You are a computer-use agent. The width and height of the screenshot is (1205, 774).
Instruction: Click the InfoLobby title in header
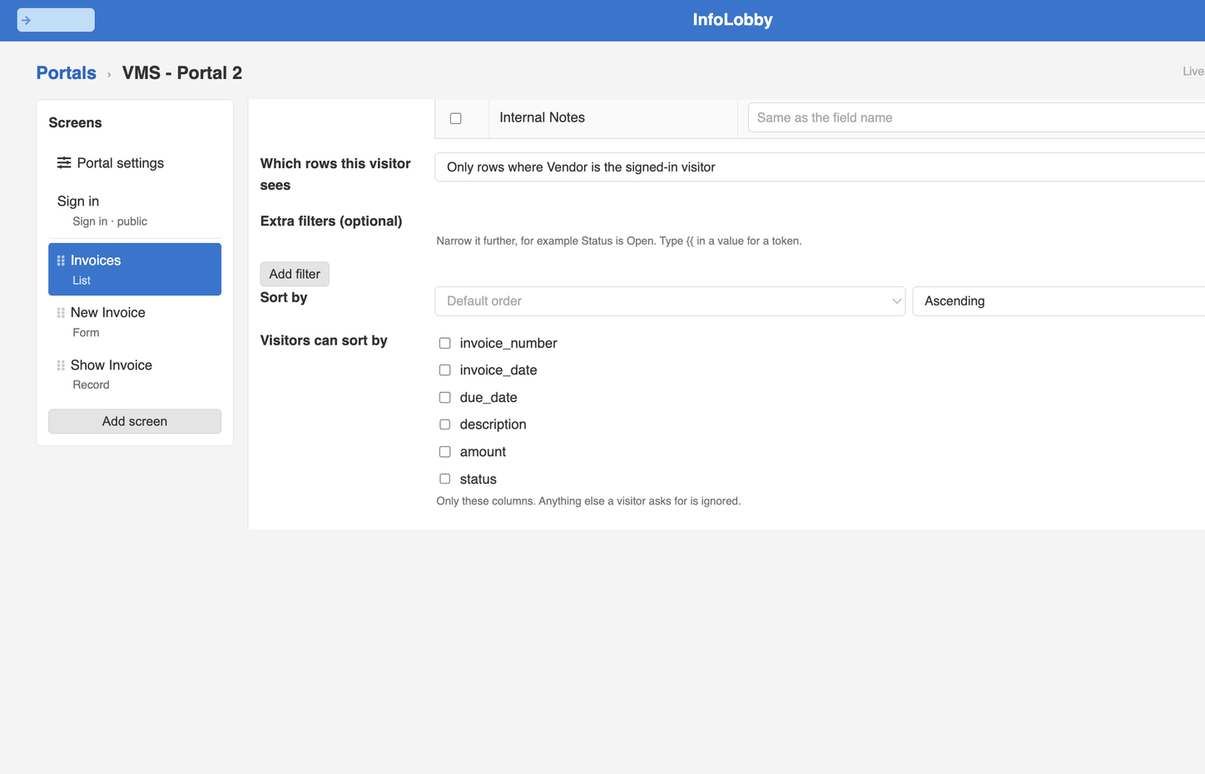(733, 20)
